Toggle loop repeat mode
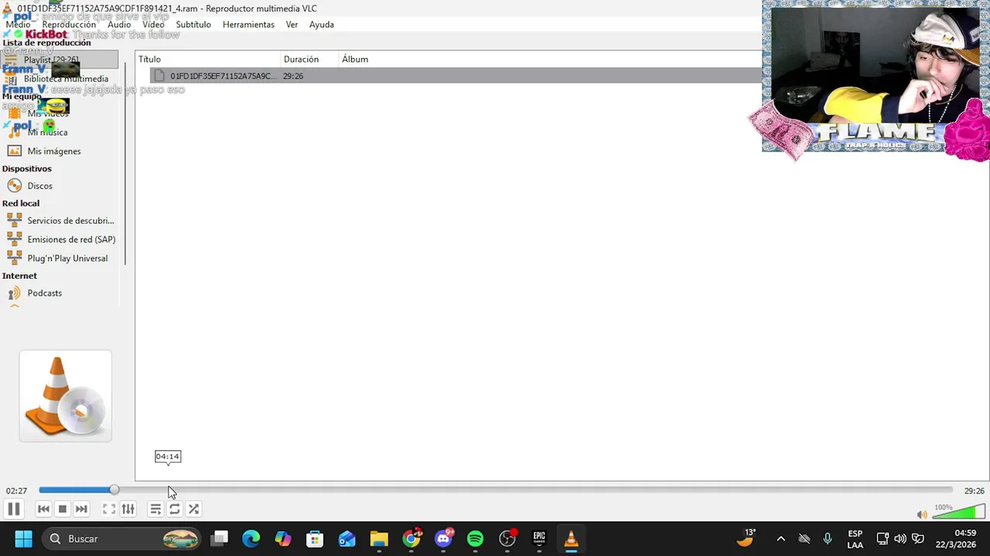 (x=175, y=509)
